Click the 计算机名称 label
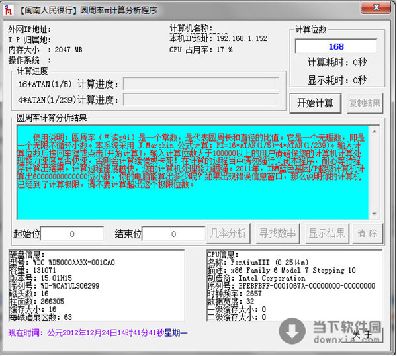Viewport: 397px width, 356px height. point(191,28)
